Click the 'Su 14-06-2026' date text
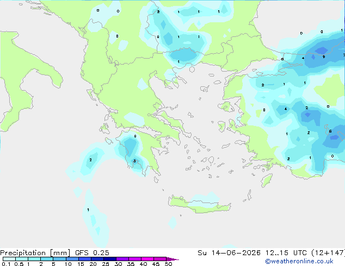The width and height of the screenshot is (345, 266). pyautogui.click(x=229, y=253)
